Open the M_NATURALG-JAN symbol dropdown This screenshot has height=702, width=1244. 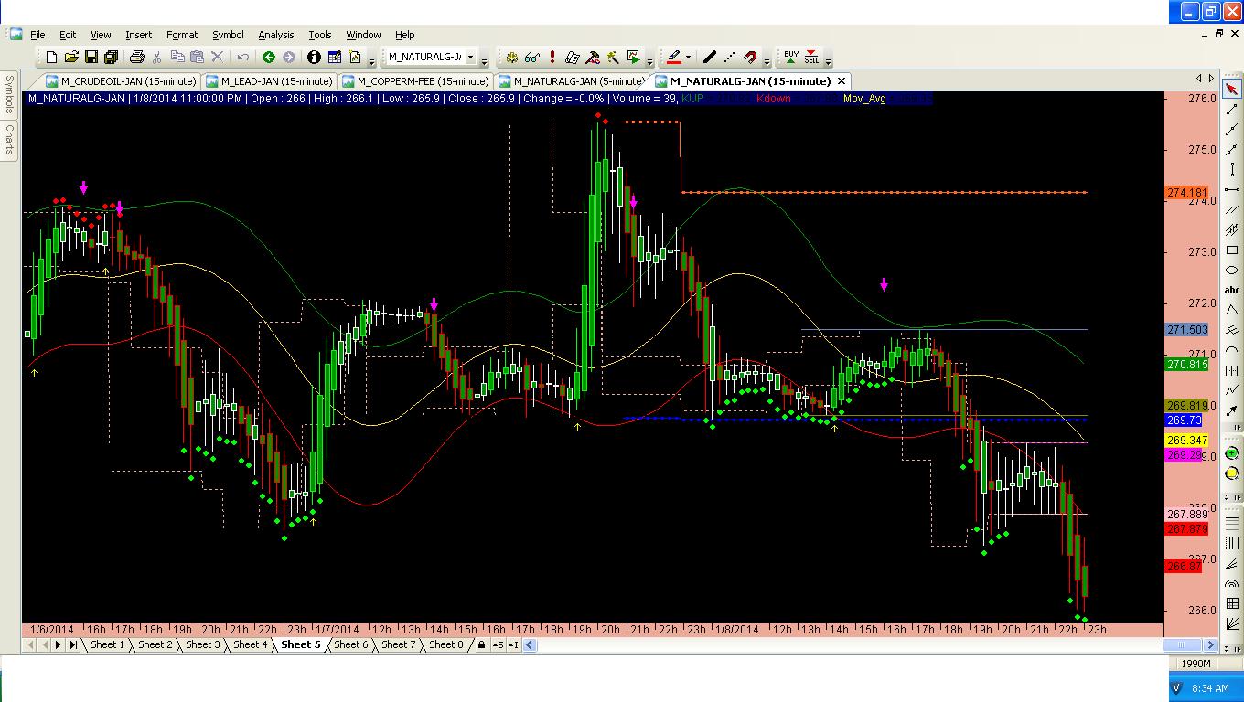pos(470,58)
